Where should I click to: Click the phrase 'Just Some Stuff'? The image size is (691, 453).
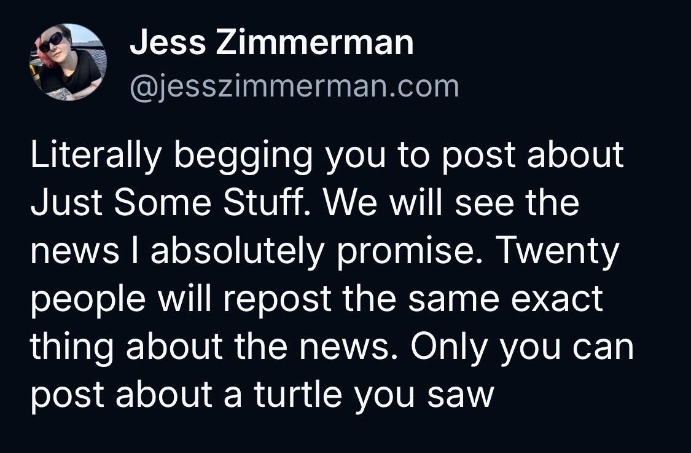point(168,203)
